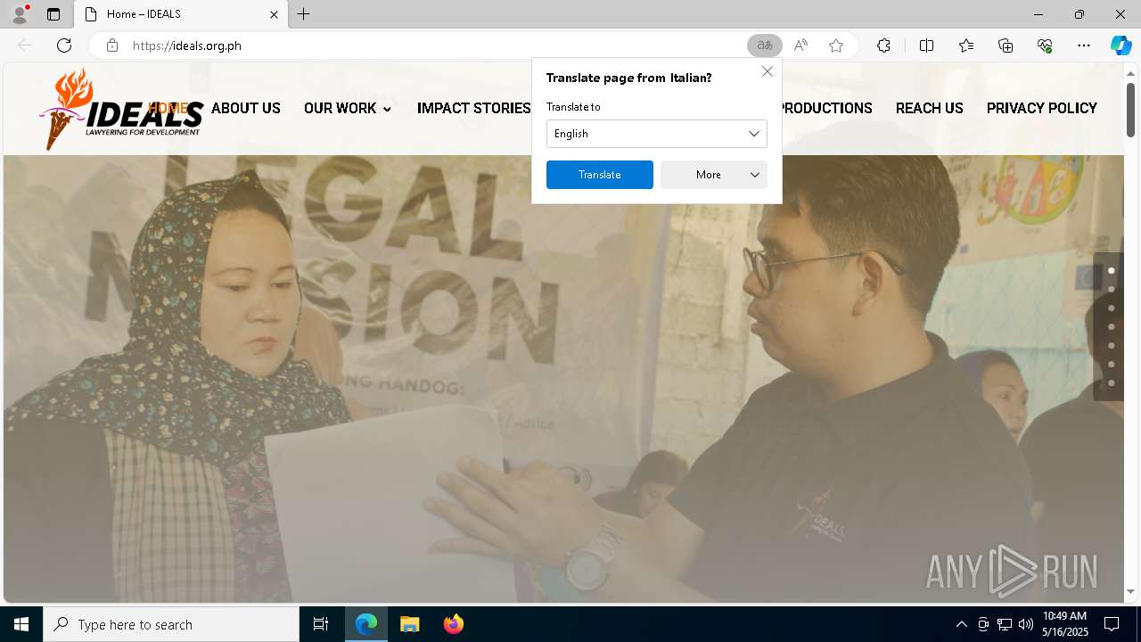
Task: Select the sixth slider dot
Action: [x=1111, y=364]
